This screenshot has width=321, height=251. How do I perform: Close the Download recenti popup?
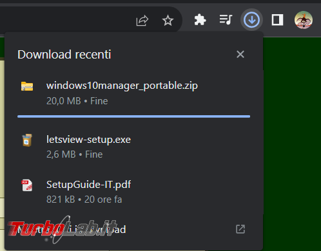tap(240, 54)
